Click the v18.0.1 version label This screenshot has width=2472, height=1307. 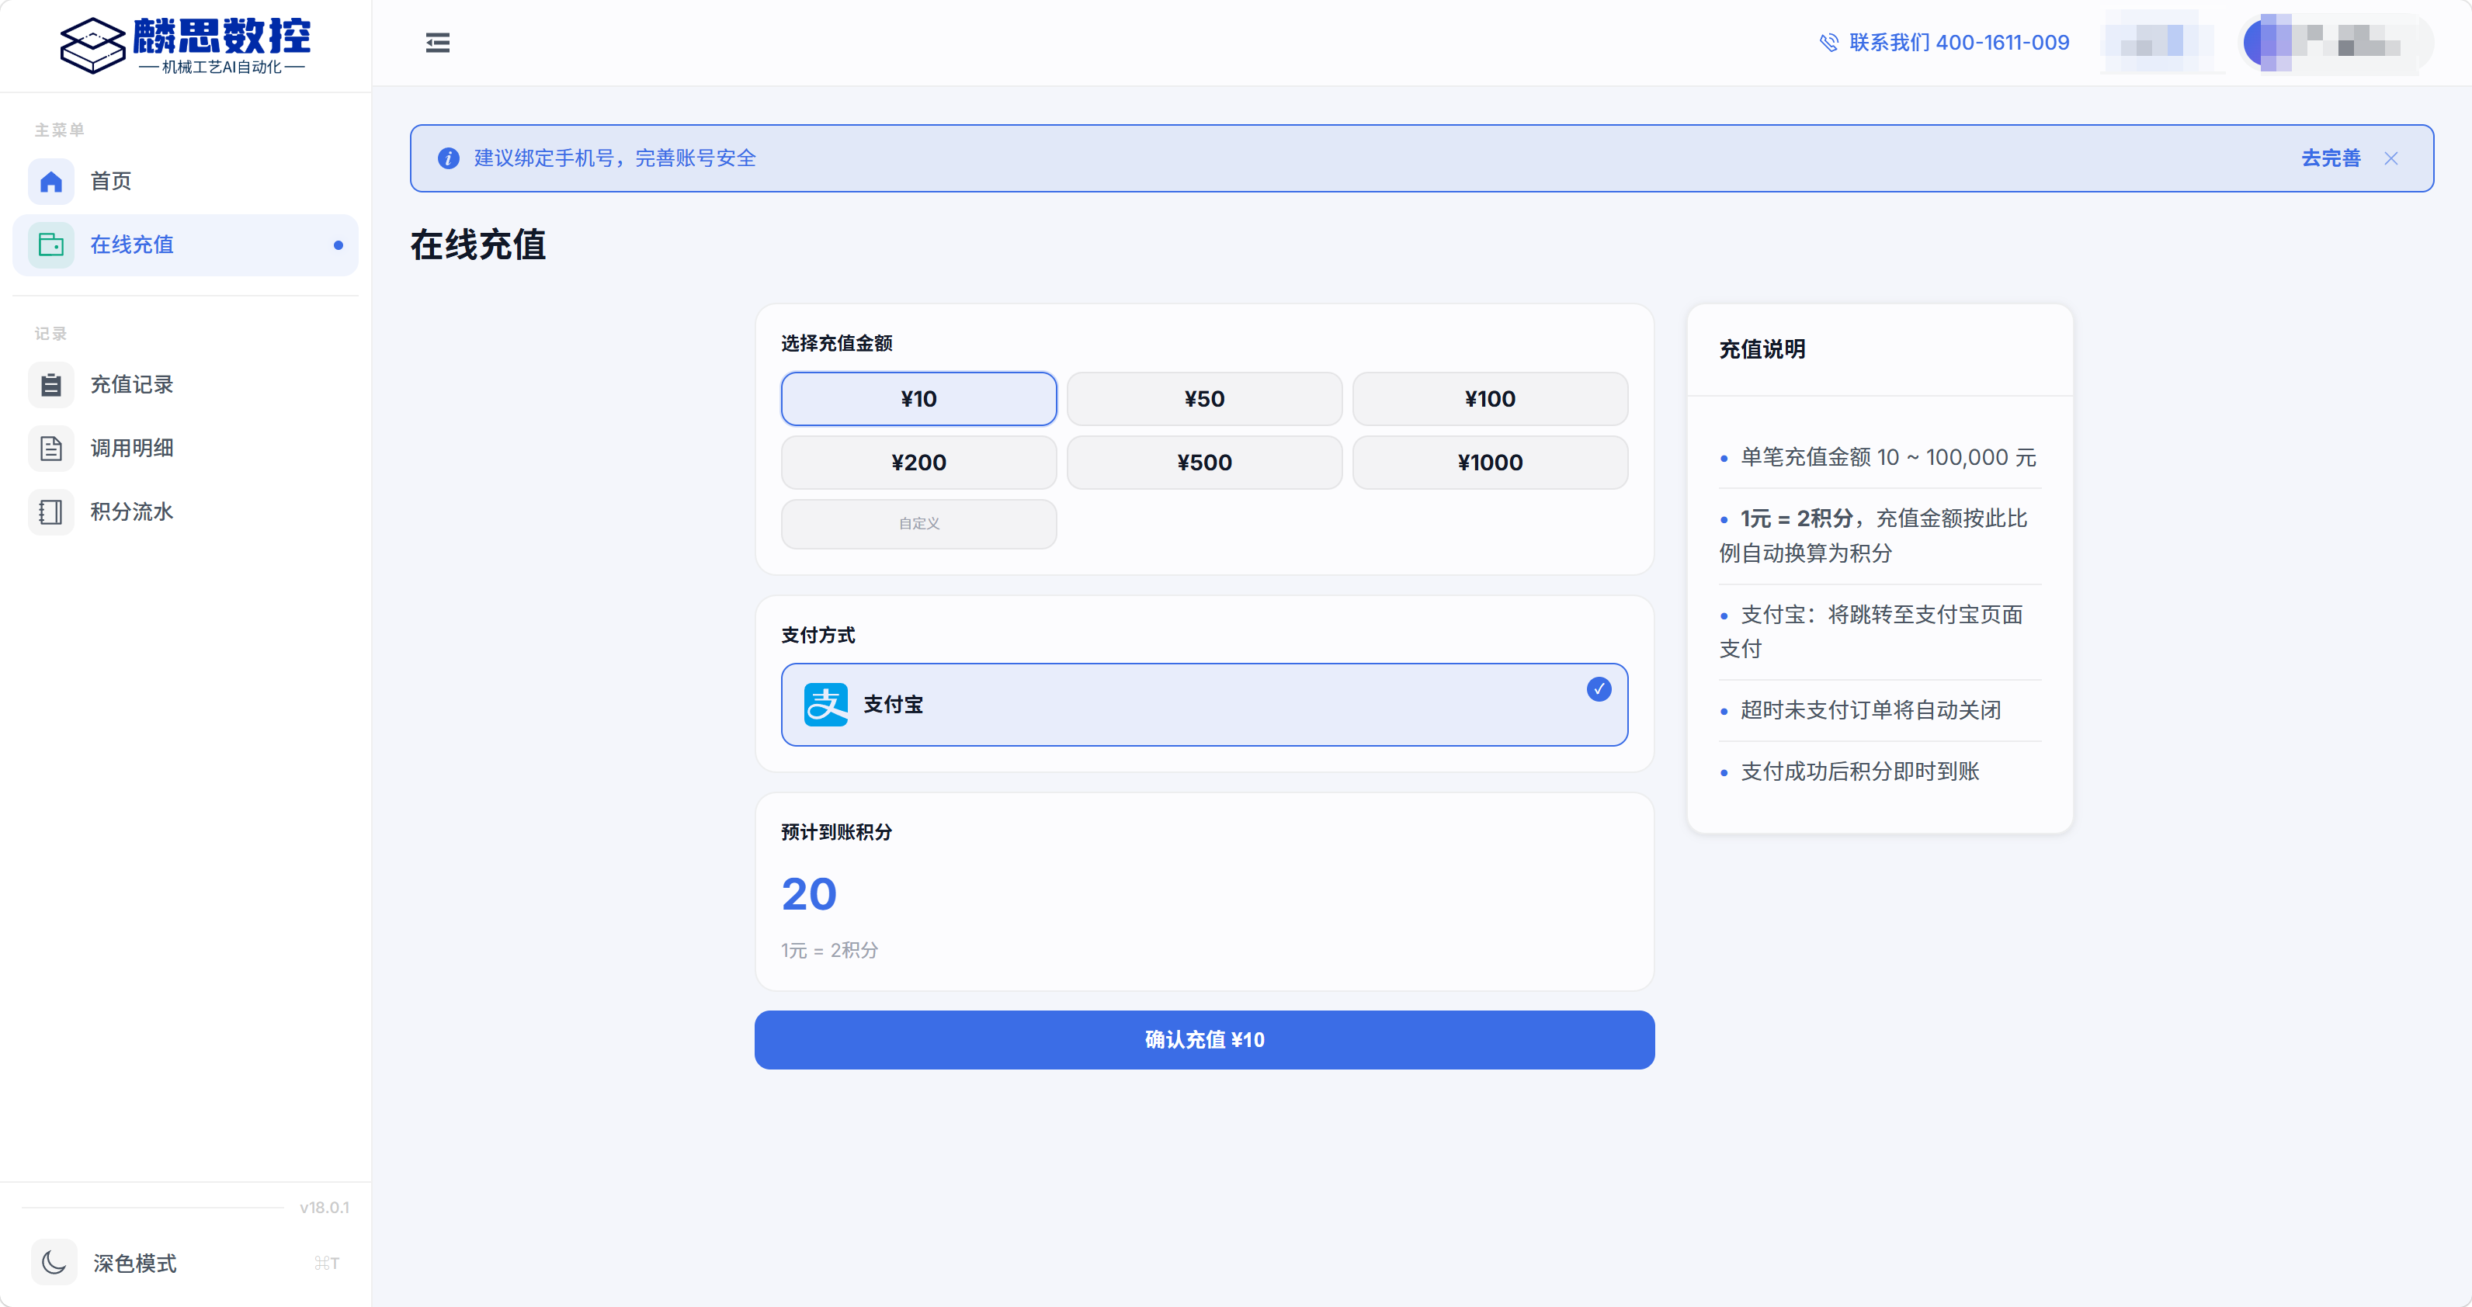[x=324, y=1207]
